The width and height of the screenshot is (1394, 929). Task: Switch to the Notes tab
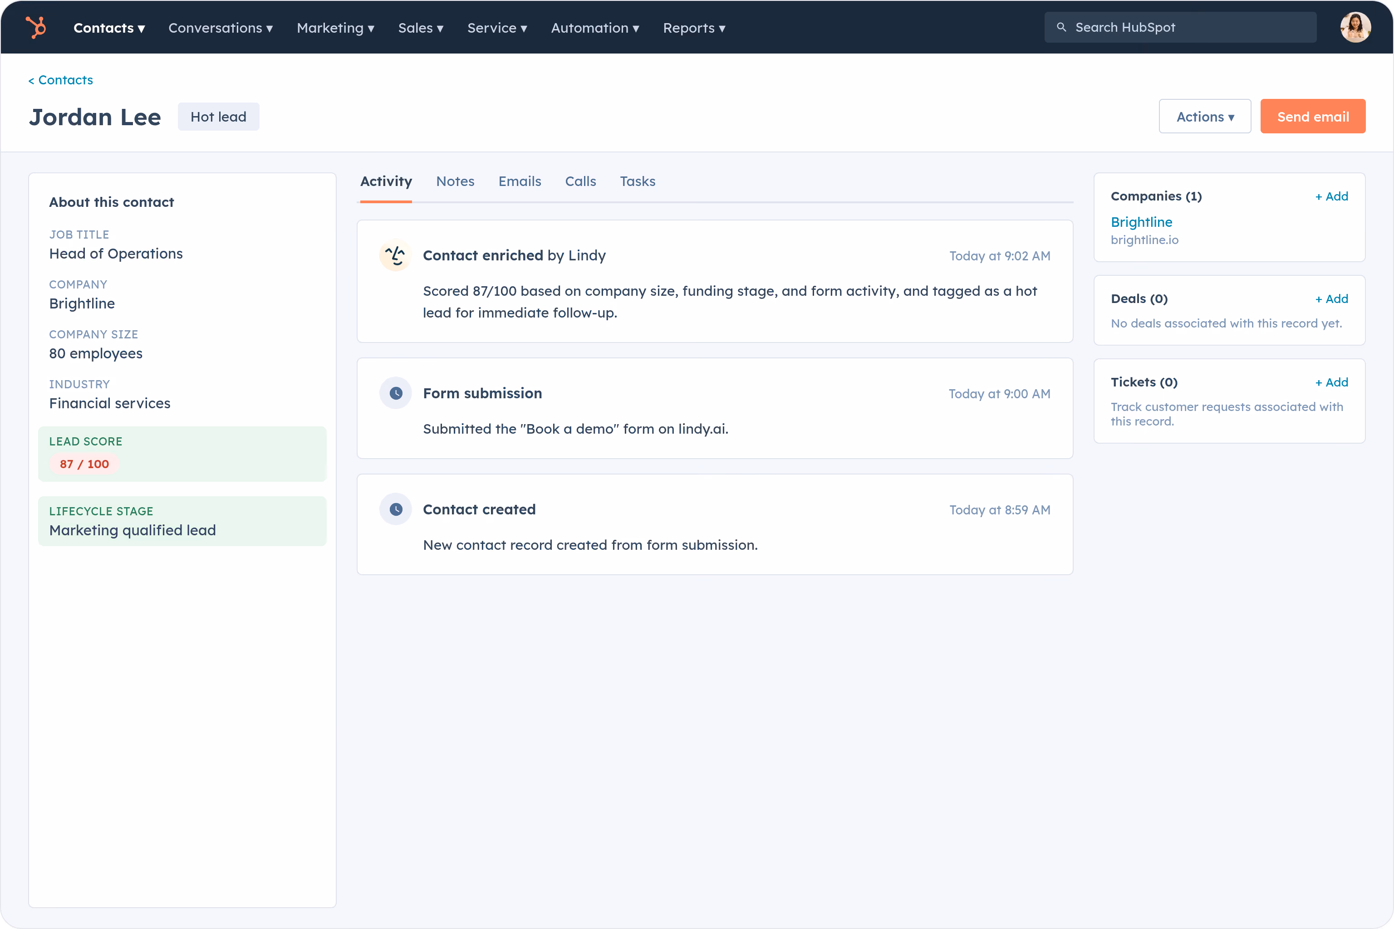pyautogui.click(x=455, y=181)
